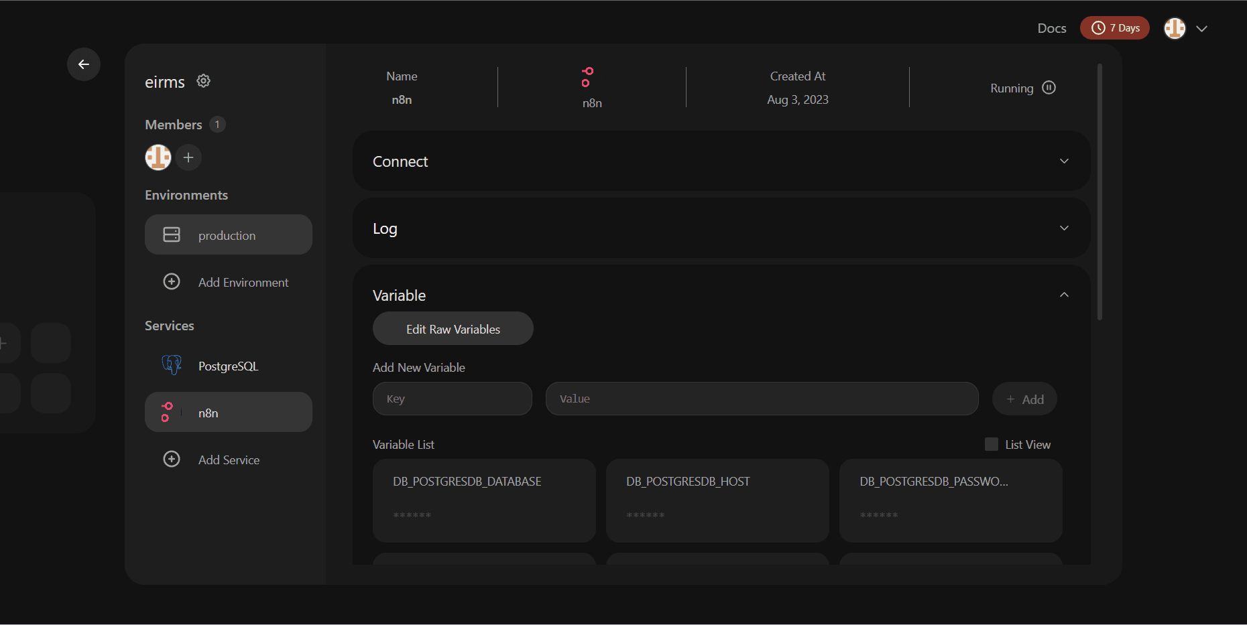Click the Created At date Aug 3, 2023
Screen dimensions: 1247x625
798,100
